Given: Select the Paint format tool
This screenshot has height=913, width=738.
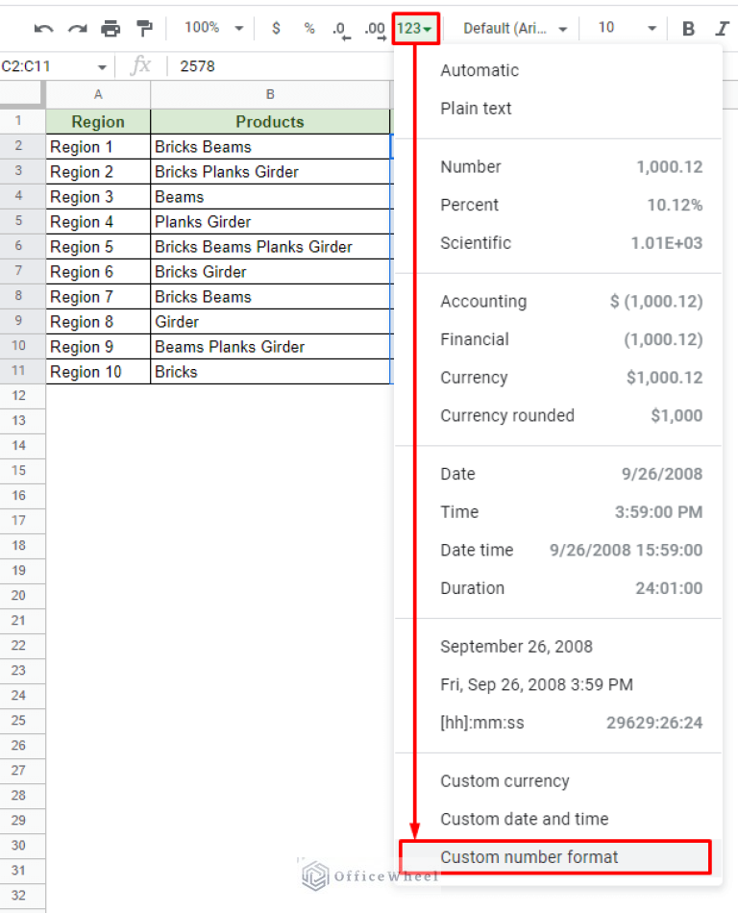Looking at the screenshot, I should click(144, 28).
